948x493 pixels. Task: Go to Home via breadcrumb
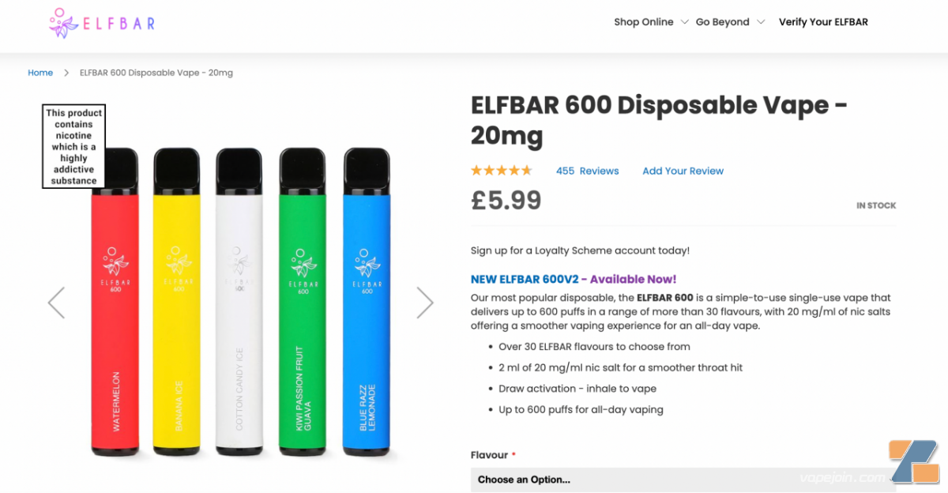click(x=40, y=73)
